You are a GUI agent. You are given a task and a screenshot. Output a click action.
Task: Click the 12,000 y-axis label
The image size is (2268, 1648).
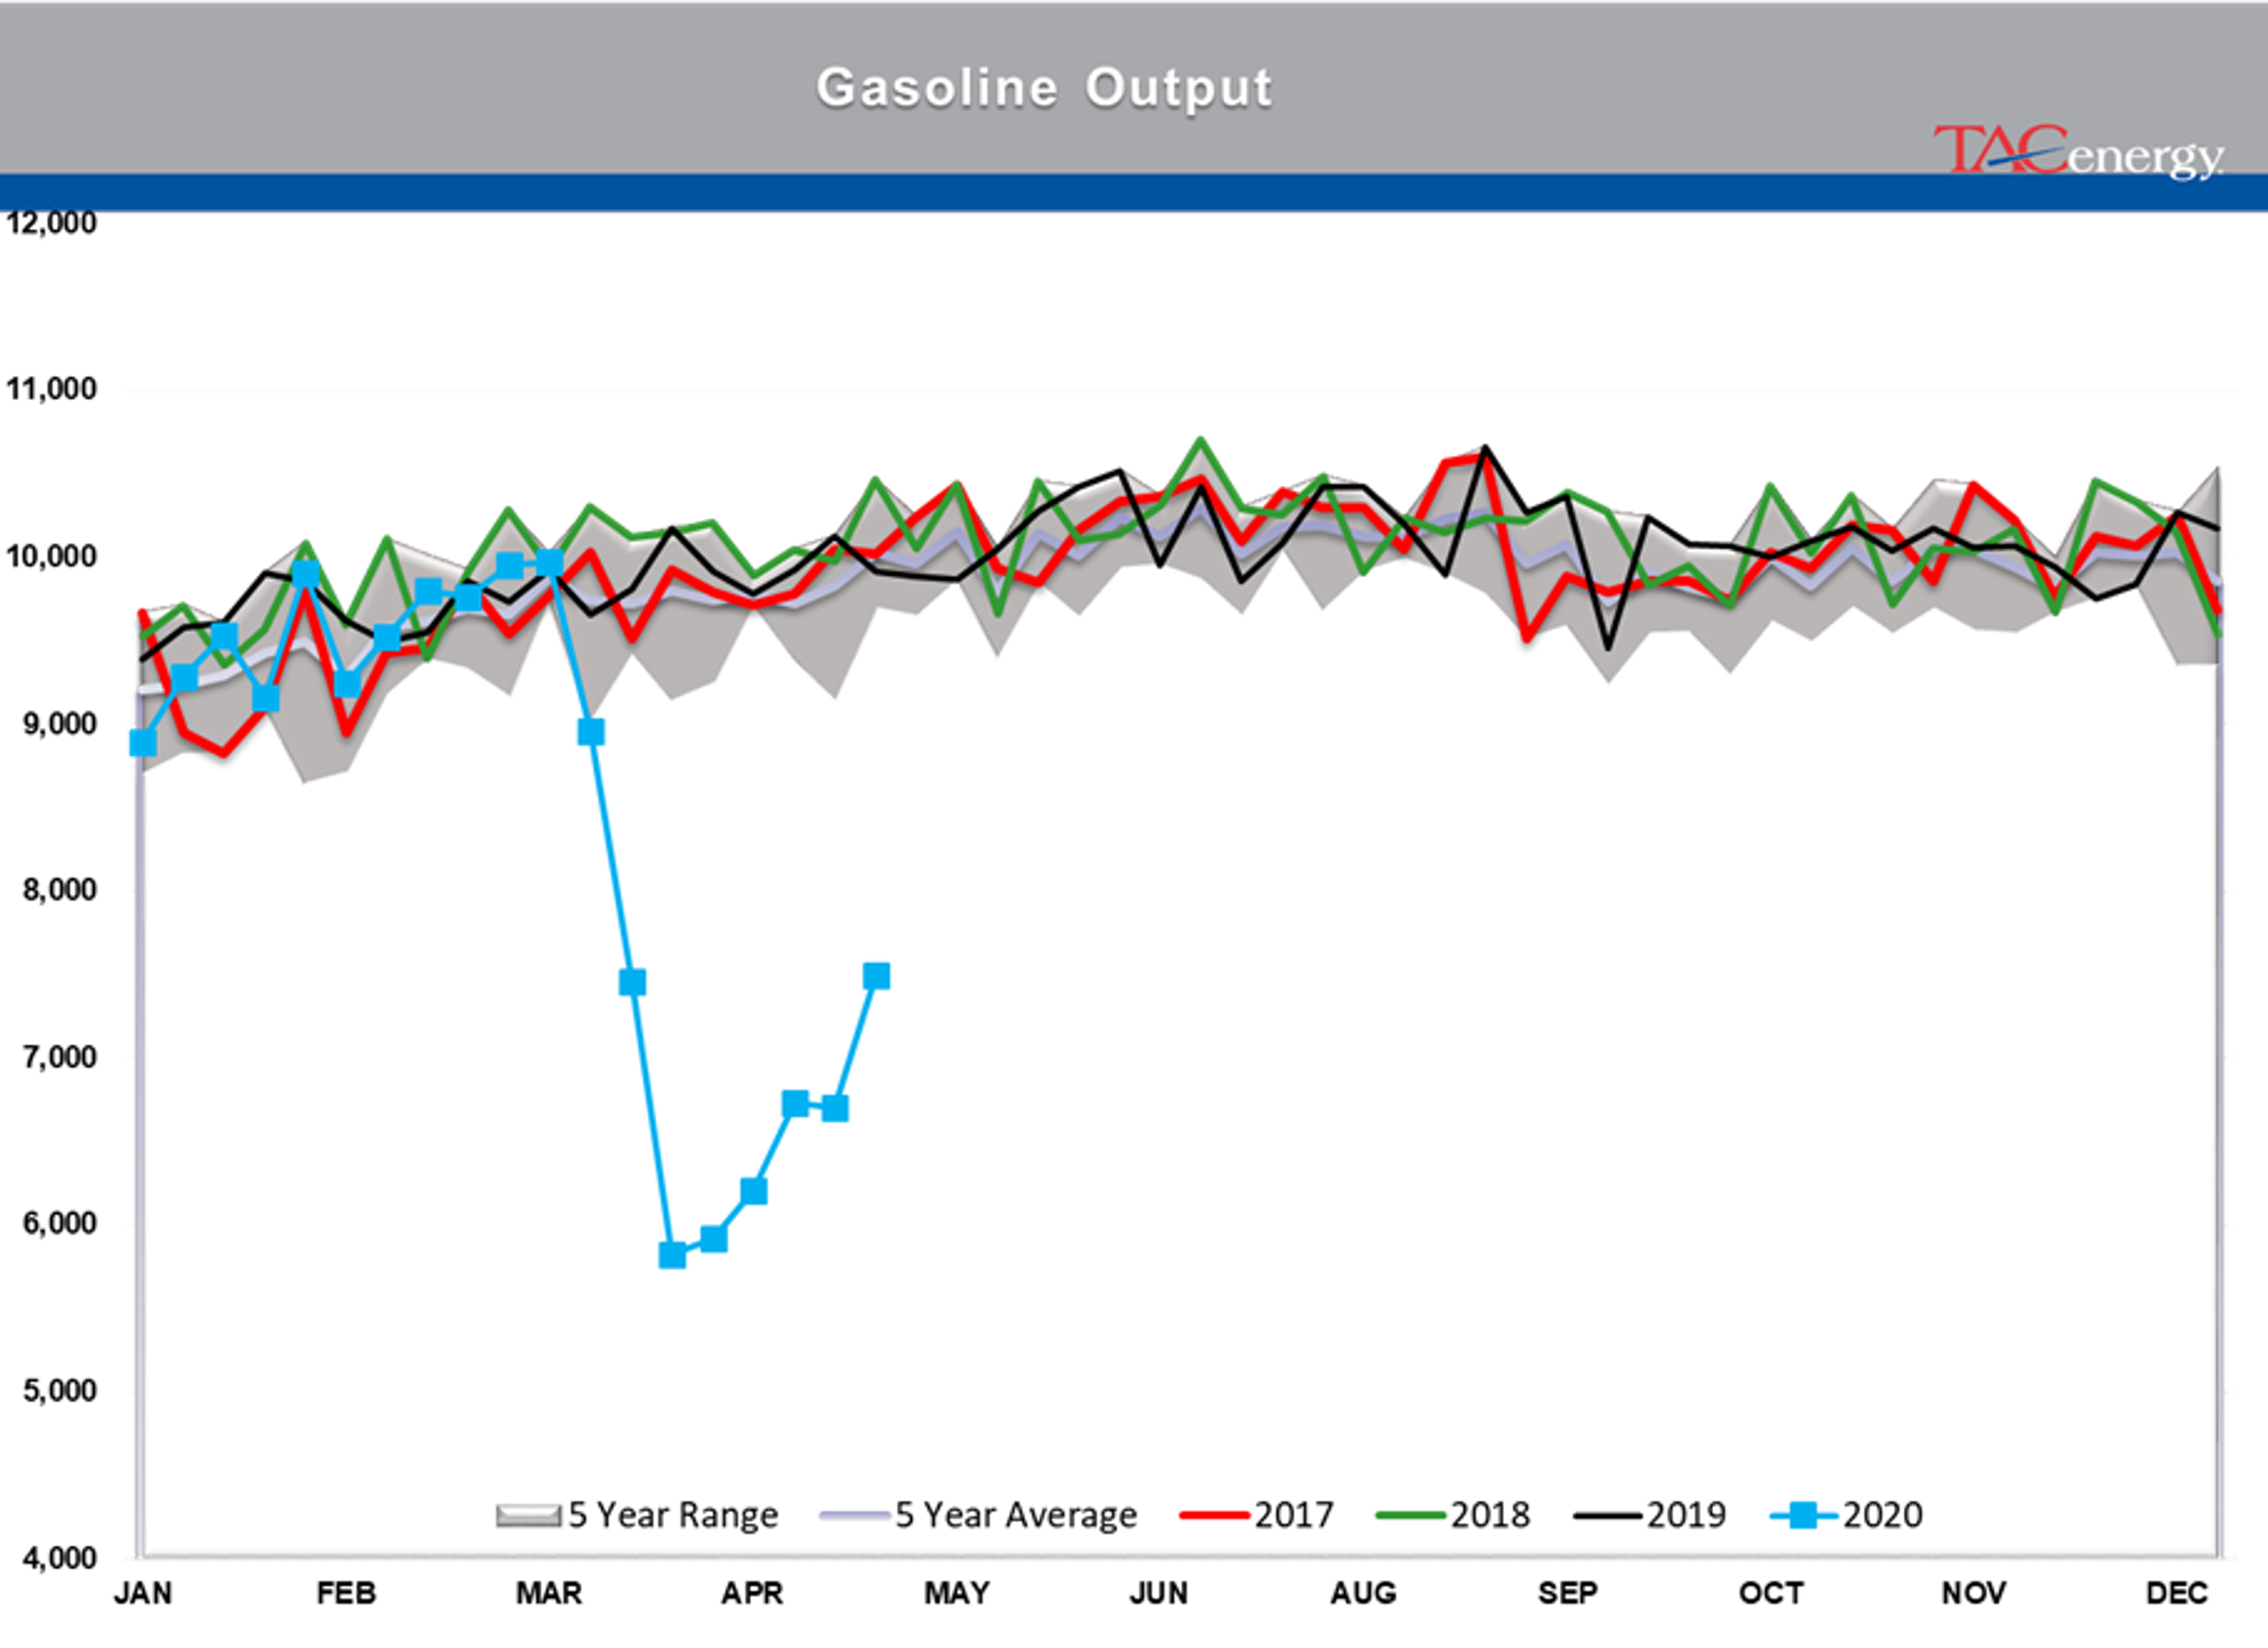(x=51, y=222)
